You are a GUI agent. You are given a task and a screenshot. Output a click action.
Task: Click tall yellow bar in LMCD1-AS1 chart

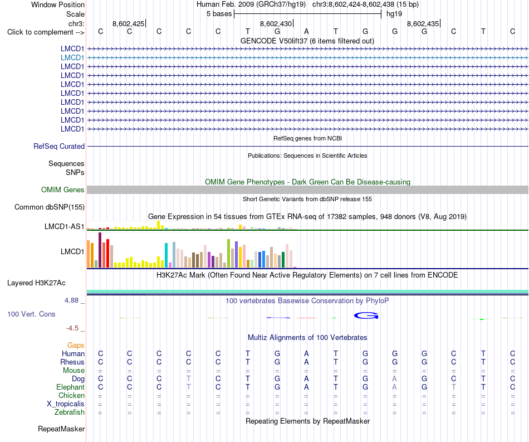158,225
